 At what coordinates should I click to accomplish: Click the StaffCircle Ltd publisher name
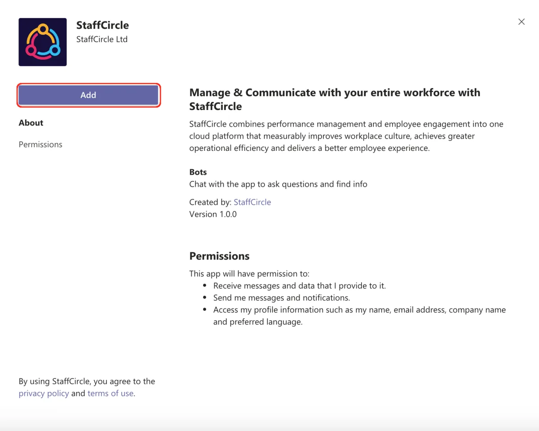102,40
